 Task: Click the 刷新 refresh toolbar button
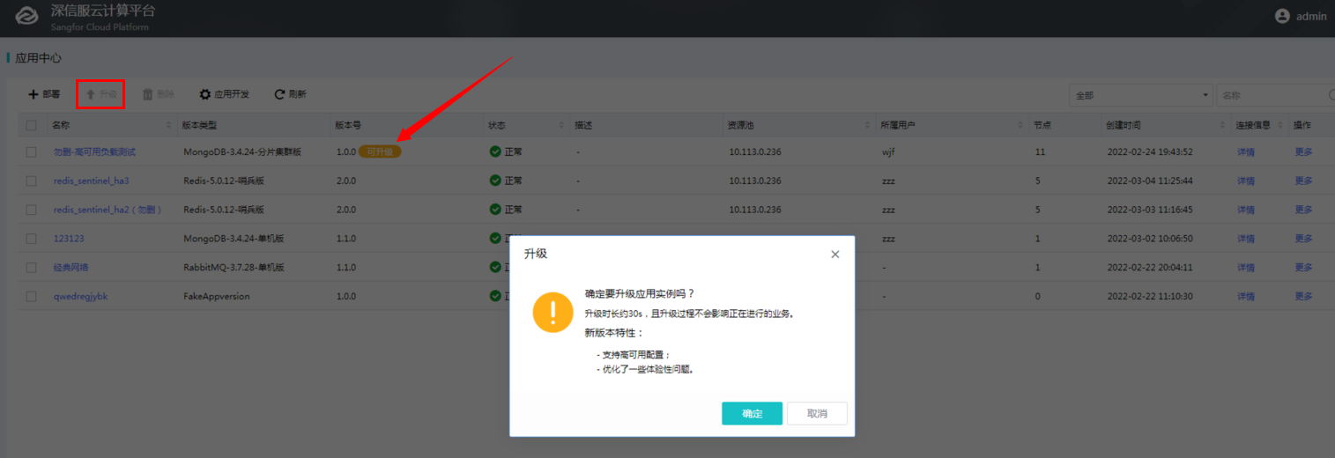(290, 94)
